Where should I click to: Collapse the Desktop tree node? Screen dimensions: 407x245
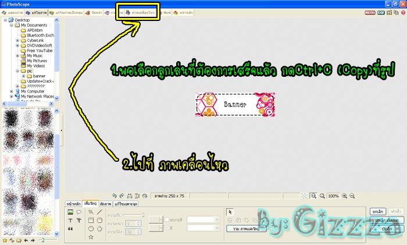pos(5,20)
